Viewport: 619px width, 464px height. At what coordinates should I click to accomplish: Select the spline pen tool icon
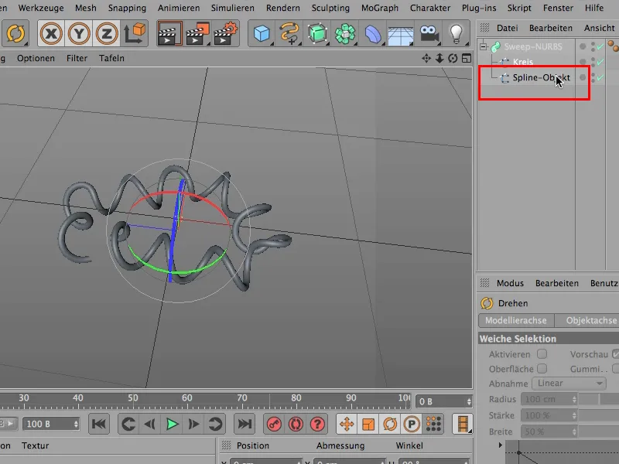pos(289,33)
